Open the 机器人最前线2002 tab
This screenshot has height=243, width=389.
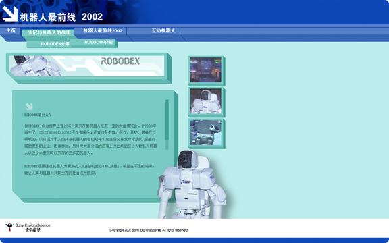103,31
